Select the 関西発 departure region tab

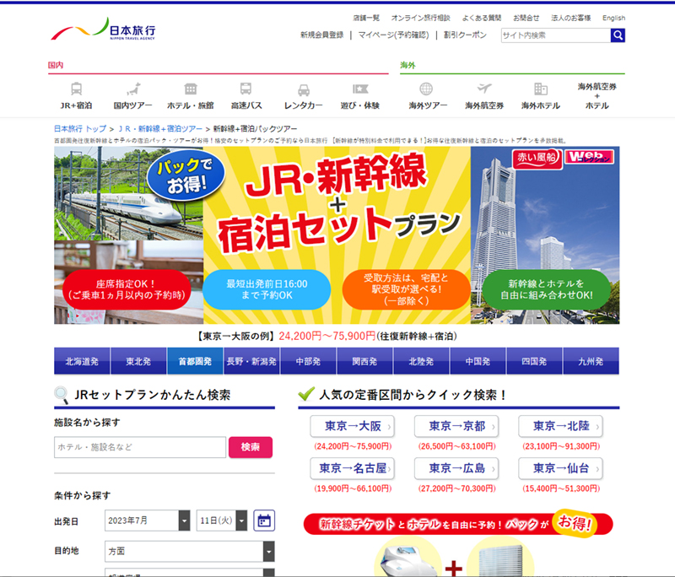point(363,359)
